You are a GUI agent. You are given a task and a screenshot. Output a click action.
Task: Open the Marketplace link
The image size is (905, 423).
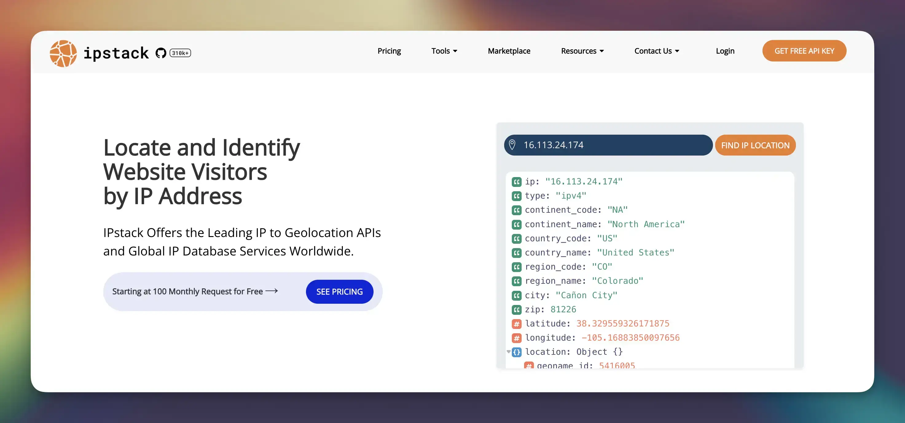(509, 51)
